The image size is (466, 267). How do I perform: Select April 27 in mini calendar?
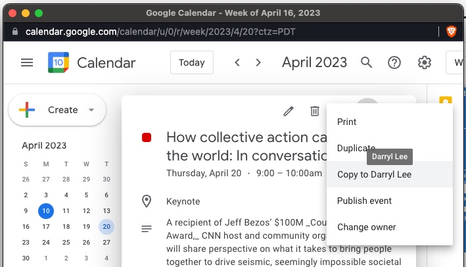click(106, 242)
